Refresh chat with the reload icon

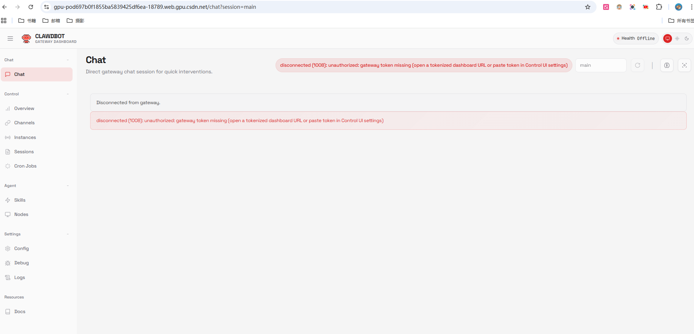click(637, 65)
